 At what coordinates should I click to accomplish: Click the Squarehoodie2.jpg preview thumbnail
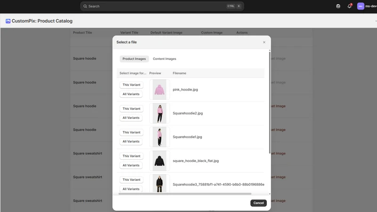tap(159, 113)
